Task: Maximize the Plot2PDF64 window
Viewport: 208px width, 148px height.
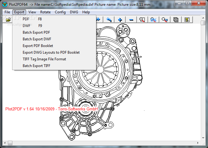Action: point(187,3)
